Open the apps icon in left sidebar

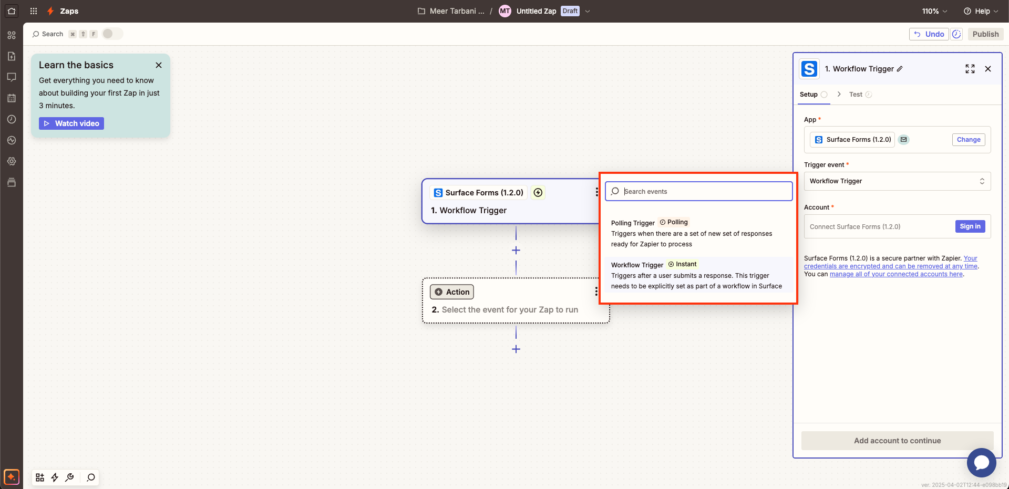point(12,35)
